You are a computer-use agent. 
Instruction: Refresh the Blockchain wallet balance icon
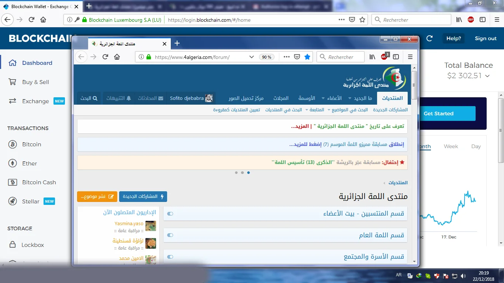click(429, 38)
